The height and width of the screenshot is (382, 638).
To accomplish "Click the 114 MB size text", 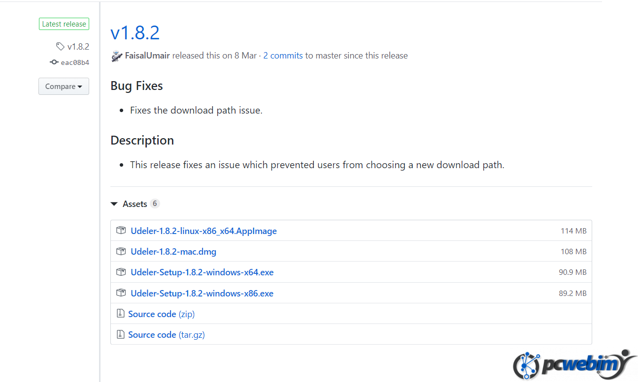I will click(573, 231).
